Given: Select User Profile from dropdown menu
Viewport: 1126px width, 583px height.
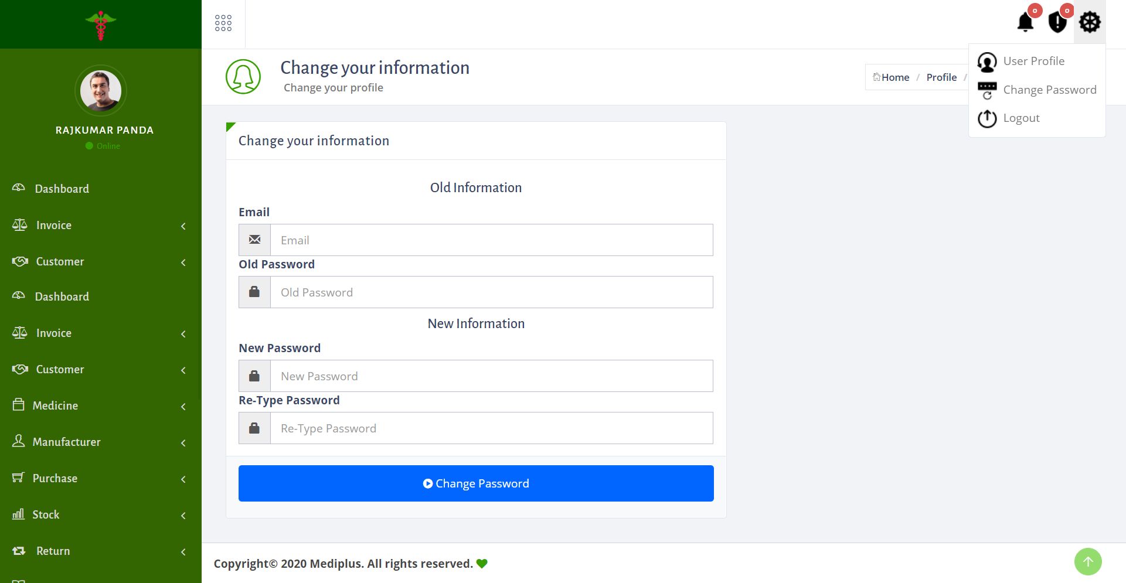Looking at the screenshot, I should 1033,61.
